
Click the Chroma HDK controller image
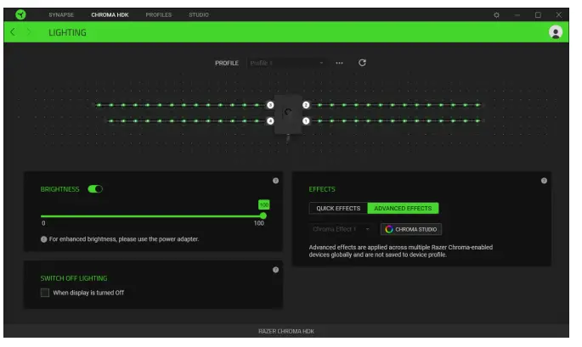[288, 115]
